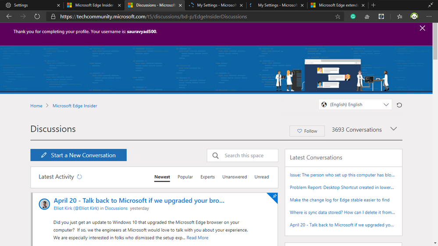Open Microsoft Edge Insider breadcrumb link
The image size is (438, 246).
click(75, 105)
